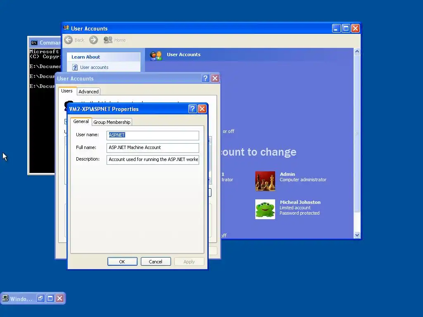Select the Admin chess picture
The width and height of the screenshot is (423, 317).
tap(265, 181)
